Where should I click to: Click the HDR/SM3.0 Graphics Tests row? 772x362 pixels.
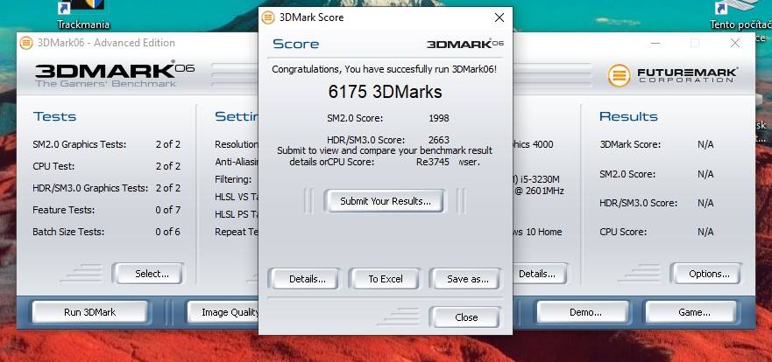(106, 188)
